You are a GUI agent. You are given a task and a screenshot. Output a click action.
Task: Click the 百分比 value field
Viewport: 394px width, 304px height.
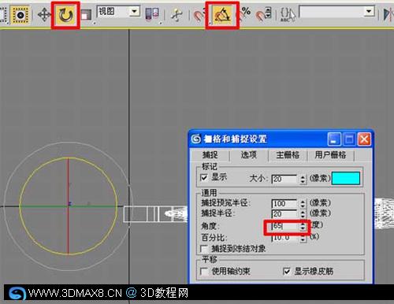point(284,238)
